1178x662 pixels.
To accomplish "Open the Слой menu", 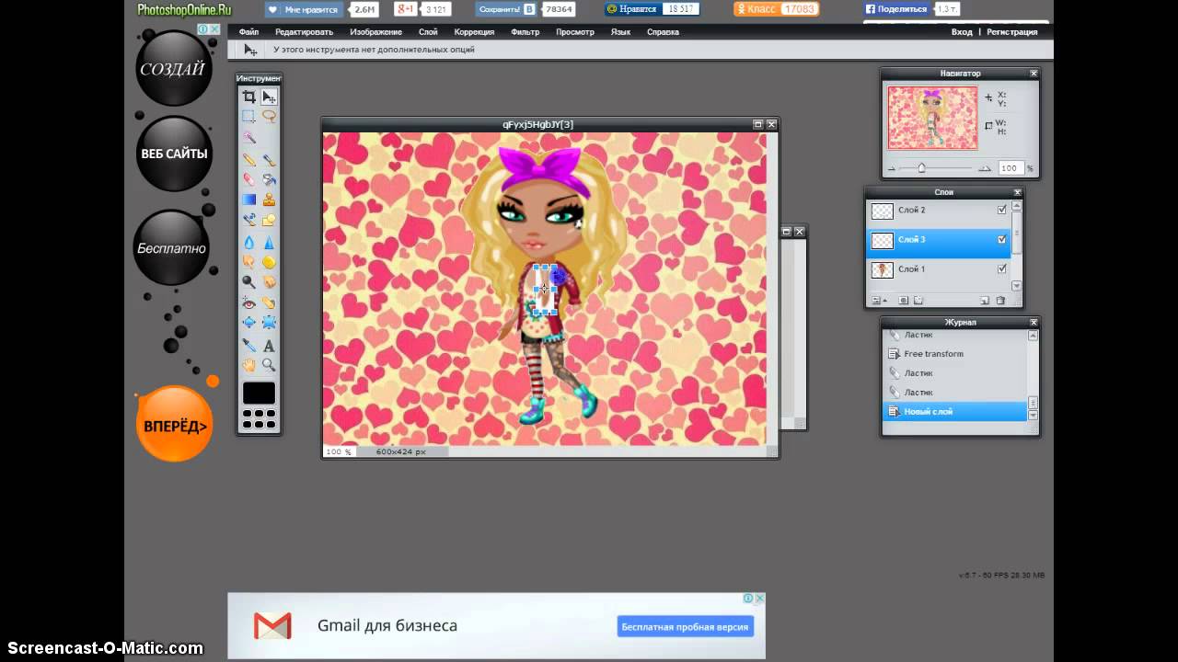I will 428,32.
